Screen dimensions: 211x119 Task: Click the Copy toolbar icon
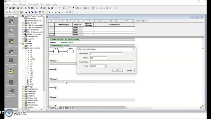pos(29,8)
